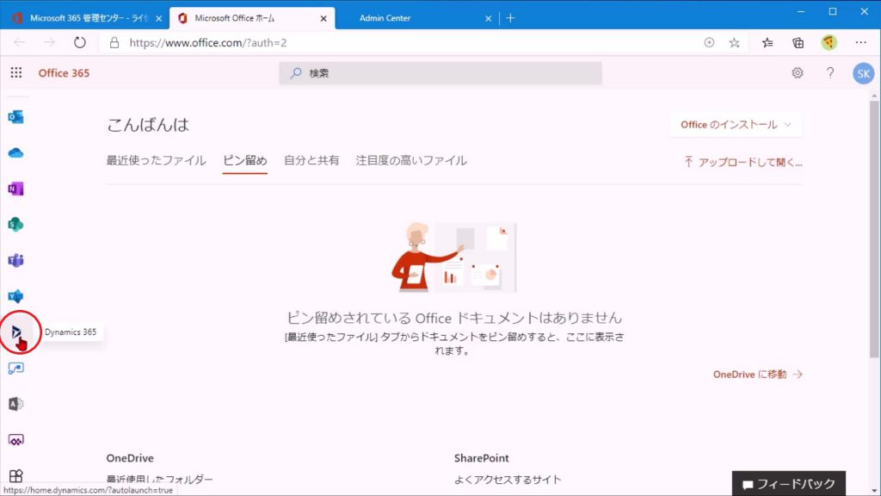The height and width of the screenshot is (496, 881).
Task: Open Office 365 settings gear
Action: (x=798, y=72)
